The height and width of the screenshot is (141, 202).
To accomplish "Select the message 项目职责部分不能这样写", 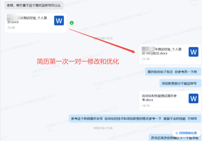I will [x=180, y=83].
